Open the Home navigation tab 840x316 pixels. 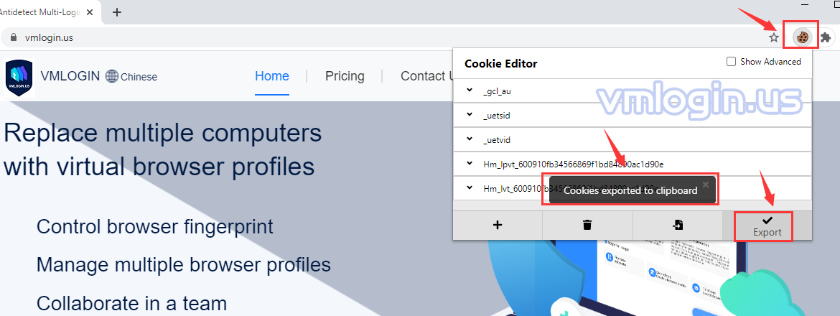(272, 76)
